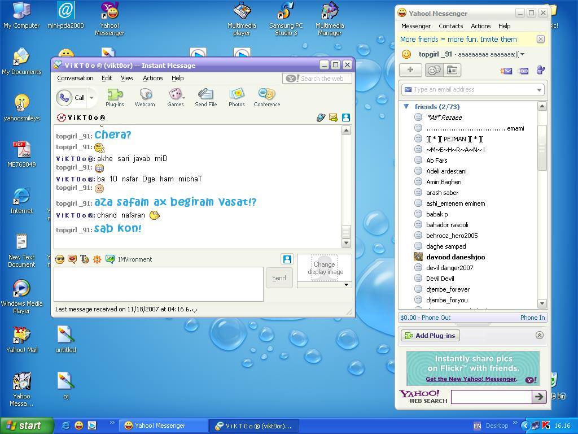578x434 pixels.
Task: Click Change display image thumbnail
Action: [325, 268]
